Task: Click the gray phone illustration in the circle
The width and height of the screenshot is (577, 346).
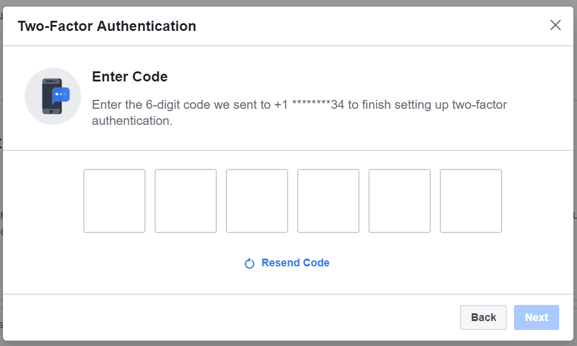Action: click(x=52, y=95)
